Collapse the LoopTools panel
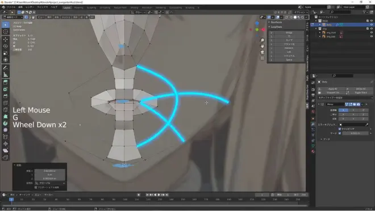 pyautogui.click(x=276, y=27)
